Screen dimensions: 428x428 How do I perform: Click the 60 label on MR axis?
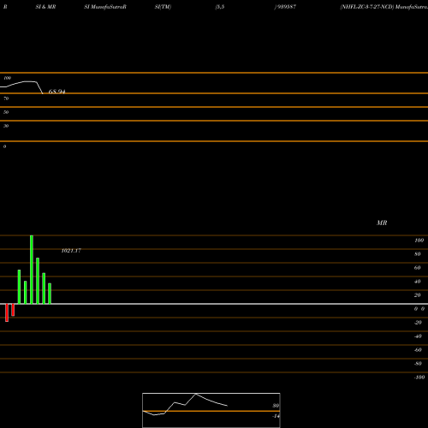418,268
